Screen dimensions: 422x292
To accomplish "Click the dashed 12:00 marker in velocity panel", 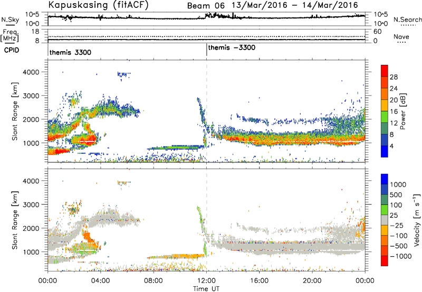I will (x=207, y=220).
